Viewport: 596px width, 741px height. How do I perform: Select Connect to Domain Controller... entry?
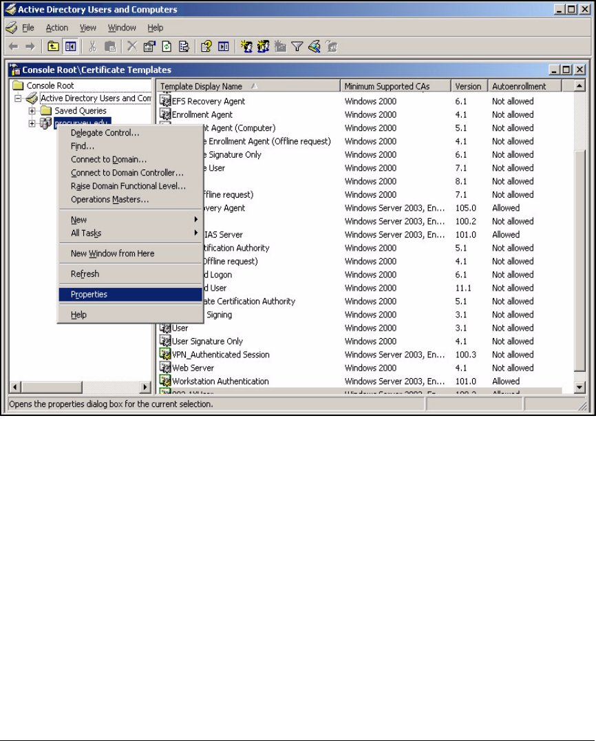click(x=131, y=172)
